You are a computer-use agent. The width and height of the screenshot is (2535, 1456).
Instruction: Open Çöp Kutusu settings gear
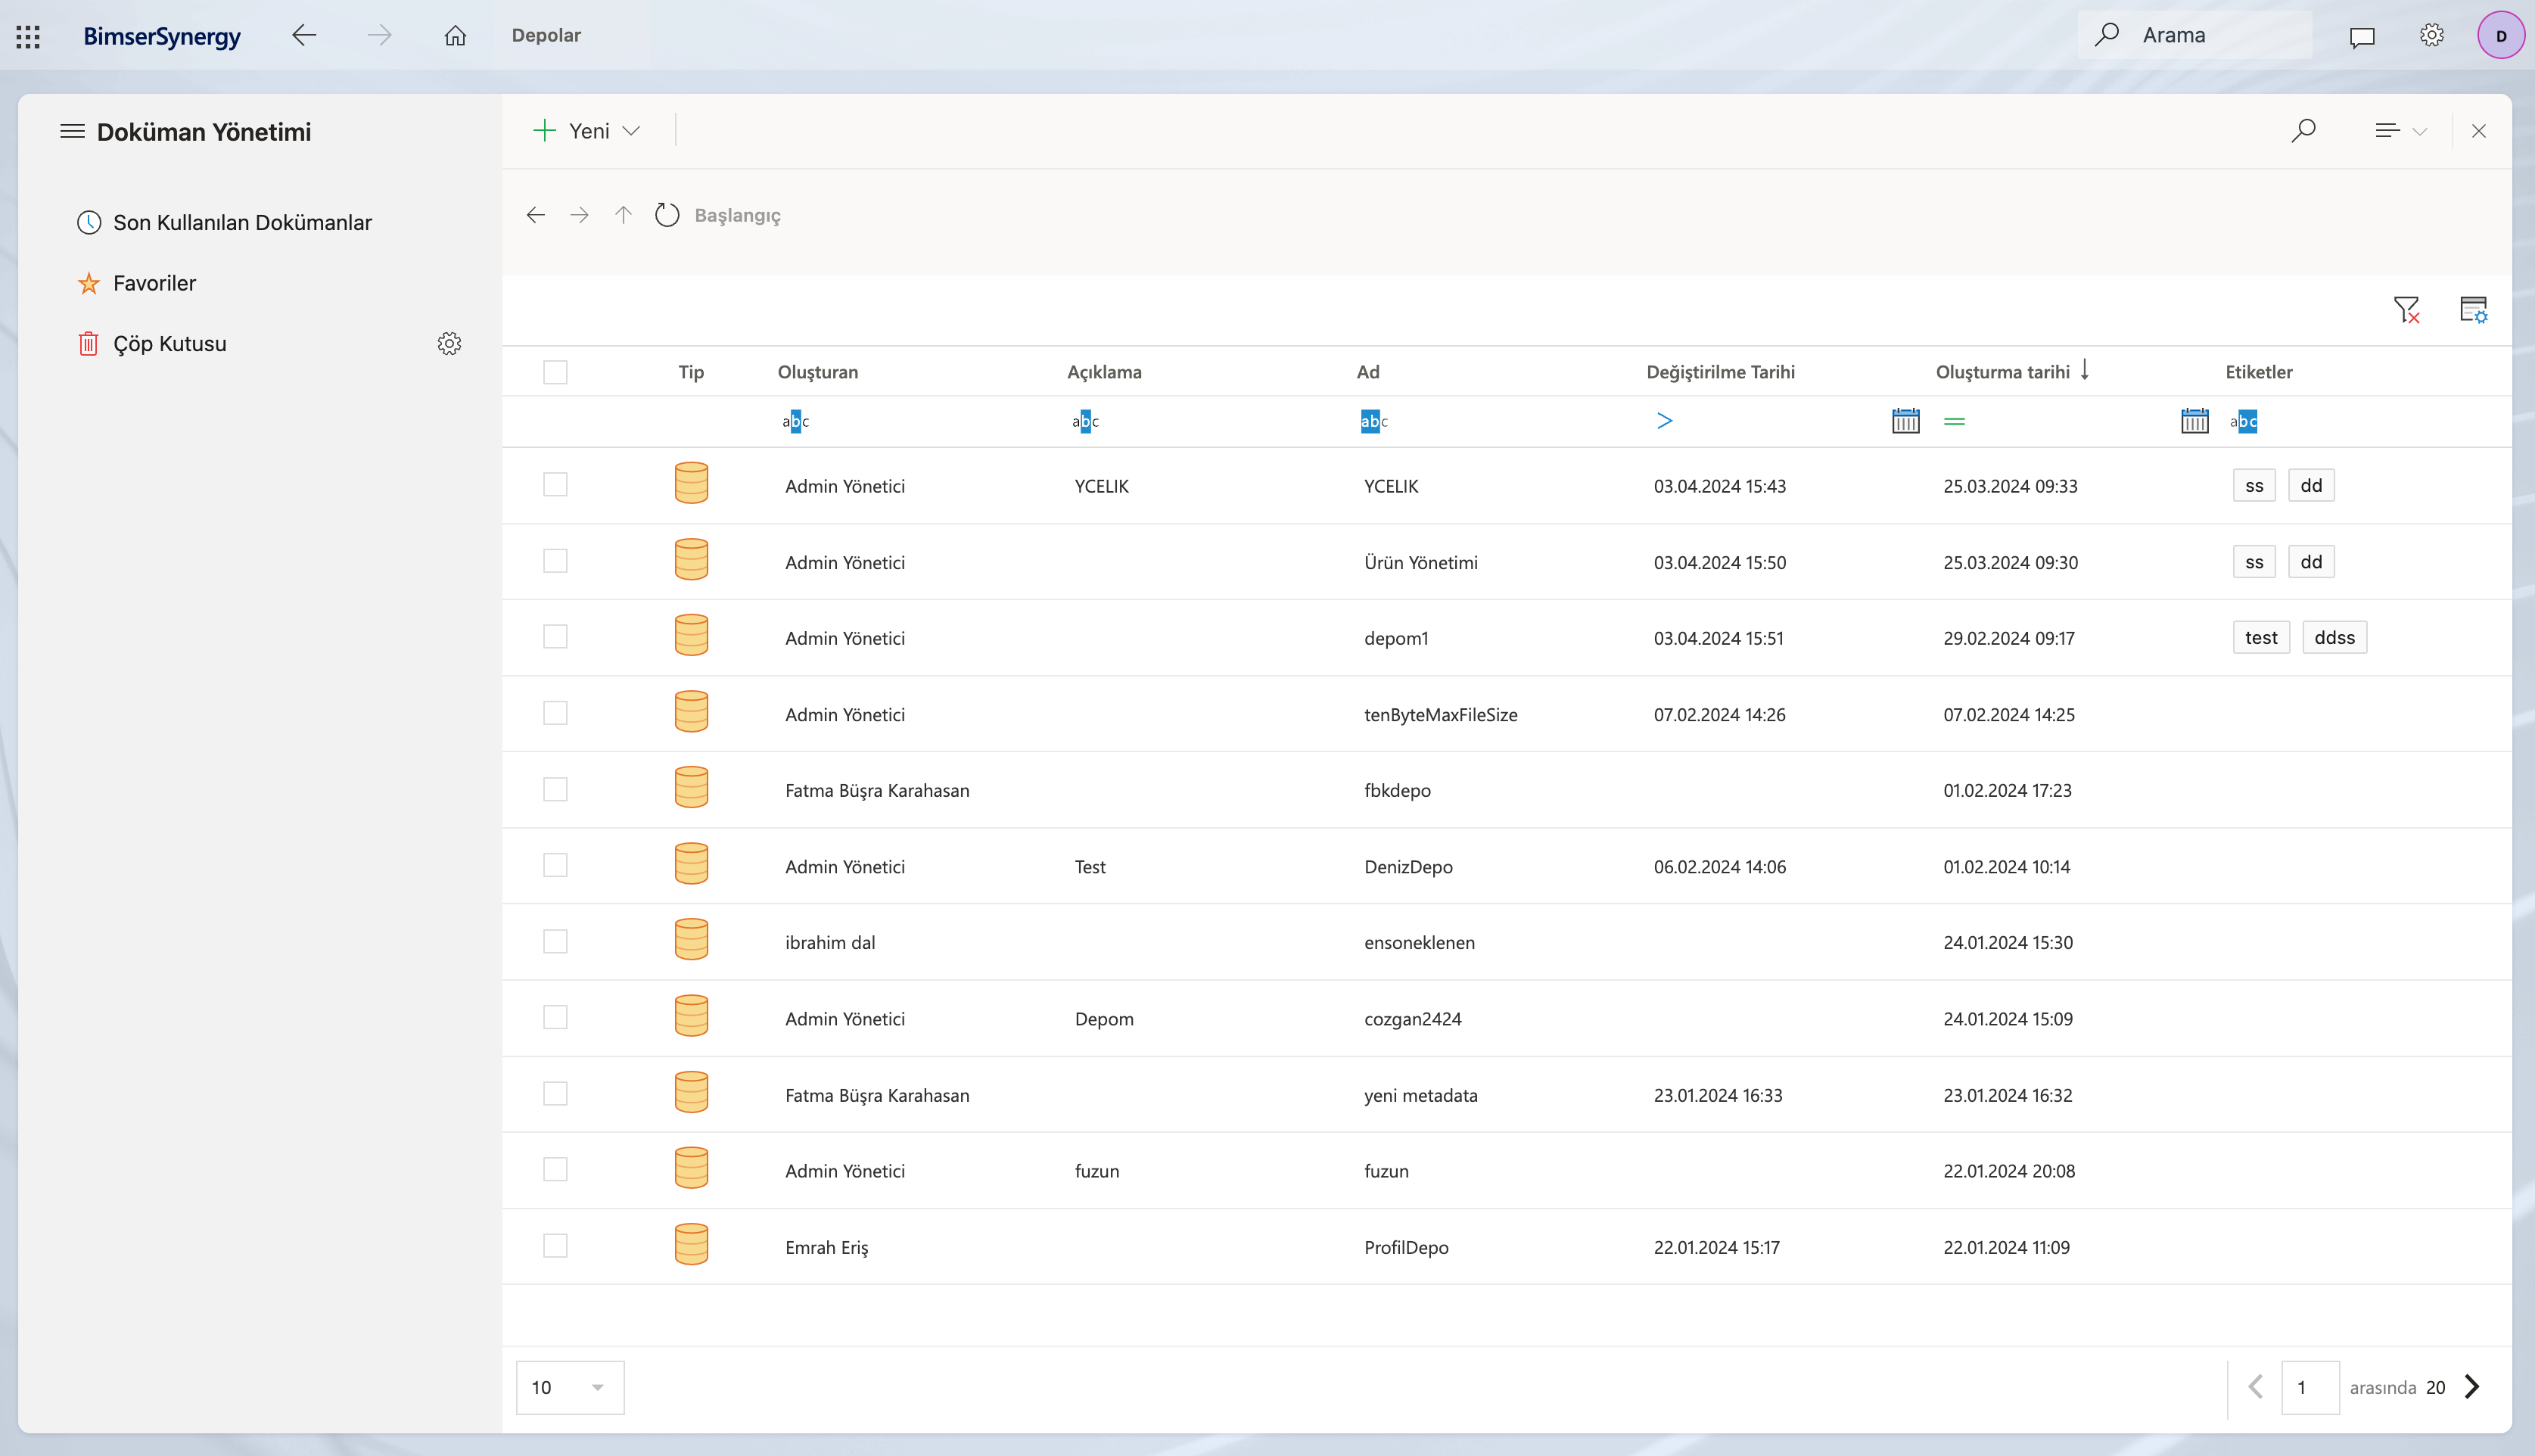coord(449,343)
